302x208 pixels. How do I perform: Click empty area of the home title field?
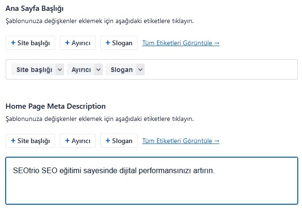coord(221,70)
